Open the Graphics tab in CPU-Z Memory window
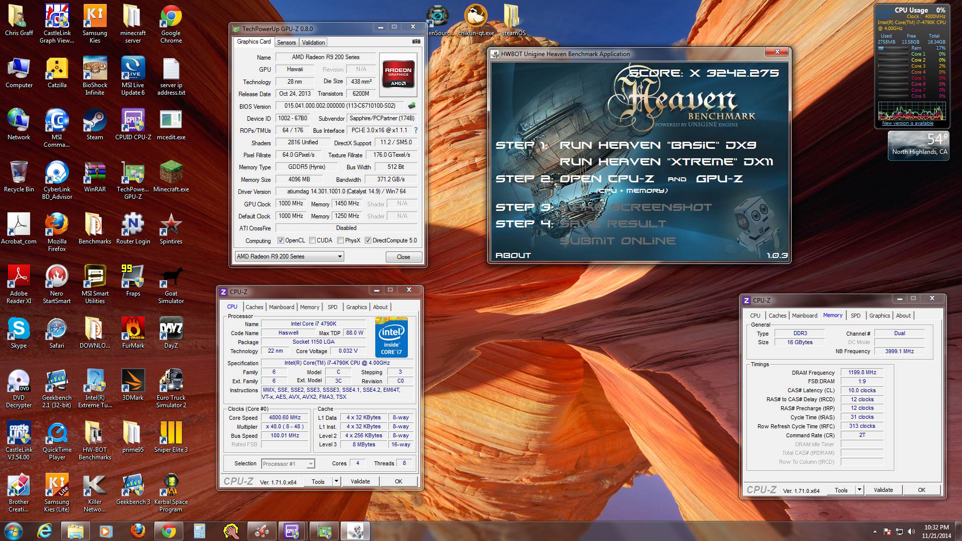 [x=880, y=316]
